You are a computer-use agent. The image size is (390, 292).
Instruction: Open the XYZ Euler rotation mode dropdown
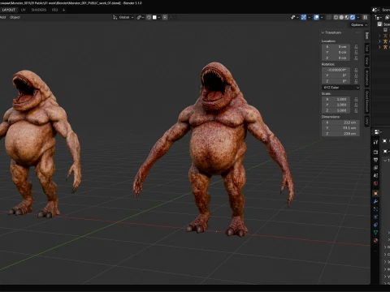(340, 88)
